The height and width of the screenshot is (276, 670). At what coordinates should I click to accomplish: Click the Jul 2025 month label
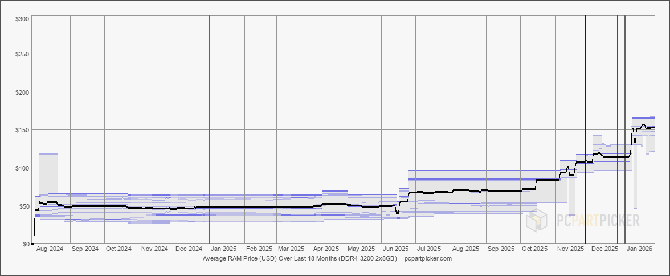pyautogui.click(x=429, y=249)
